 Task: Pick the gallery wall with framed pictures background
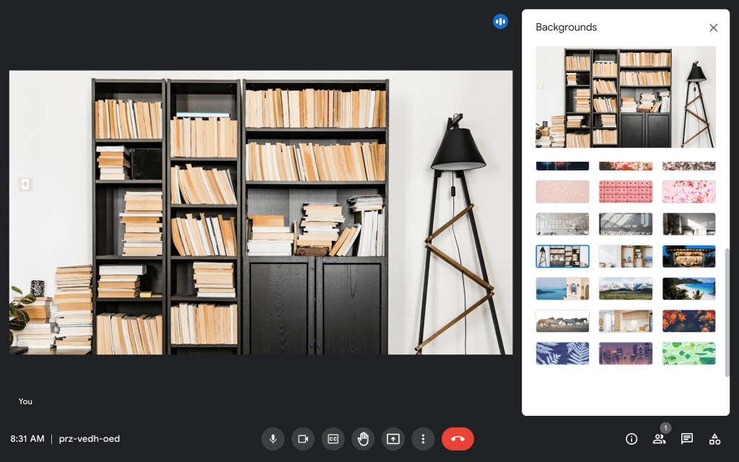[562, 224]
